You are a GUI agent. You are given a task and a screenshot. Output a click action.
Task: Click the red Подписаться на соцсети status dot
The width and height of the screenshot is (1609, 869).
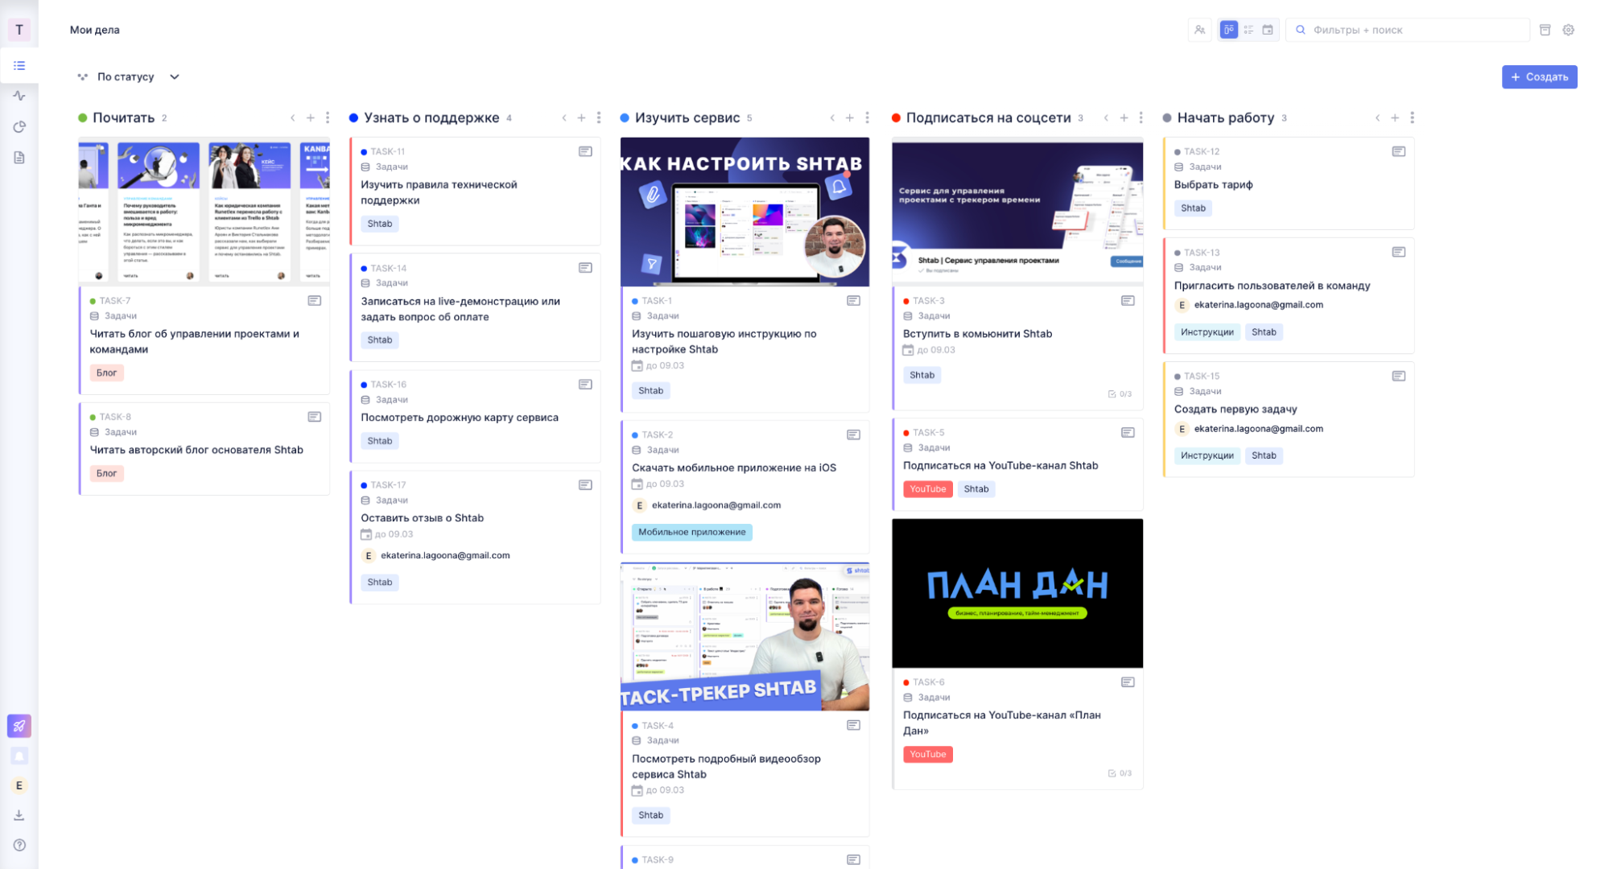[896, 117]
